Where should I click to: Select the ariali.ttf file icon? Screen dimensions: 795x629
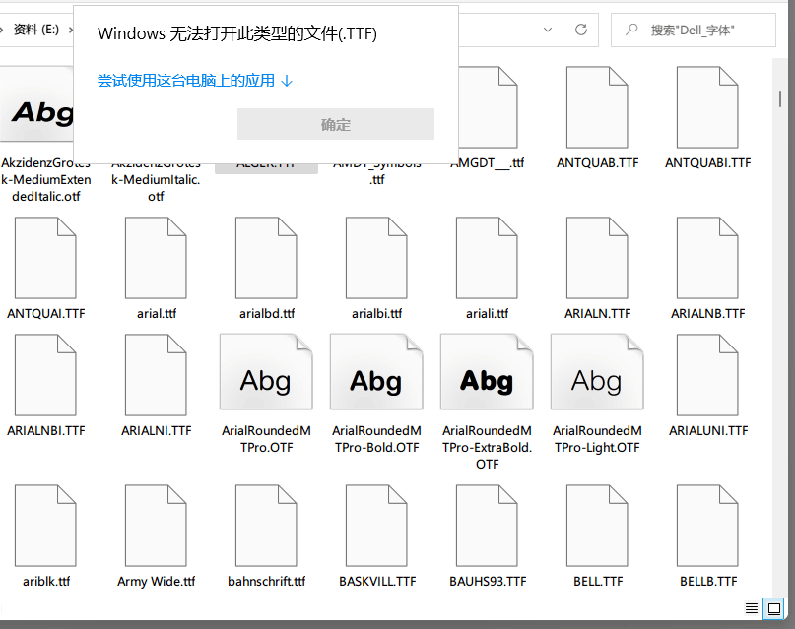tap(487, 258)
